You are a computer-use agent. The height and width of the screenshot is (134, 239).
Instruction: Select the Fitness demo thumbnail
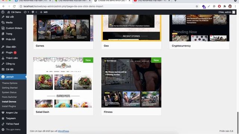131,82
